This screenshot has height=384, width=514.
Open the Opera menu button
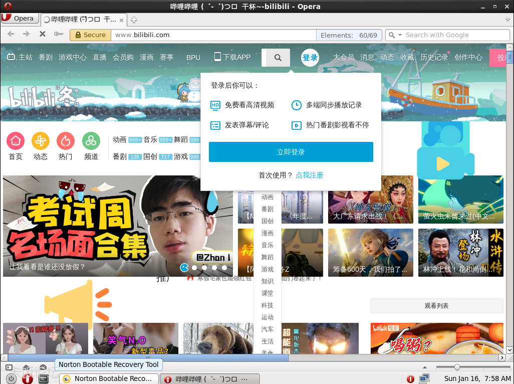(x=19, y=19)
